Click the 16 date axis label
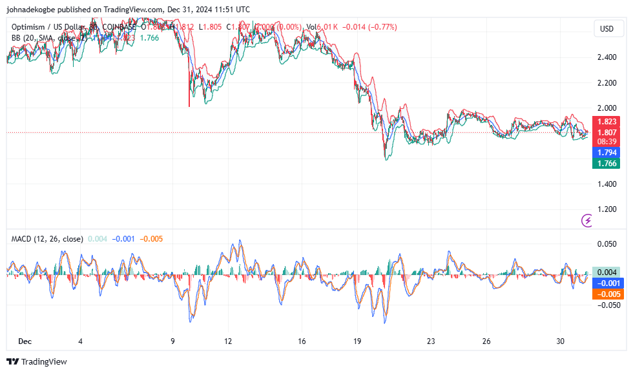 pos(302,341)
